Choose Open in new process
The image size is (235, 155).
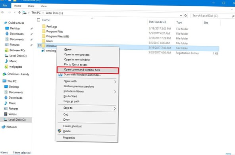coord(77,55)
